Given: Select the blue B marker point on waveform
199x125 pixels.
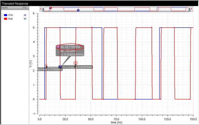Looking at the screenshot, I should click(x=60, y=67).
